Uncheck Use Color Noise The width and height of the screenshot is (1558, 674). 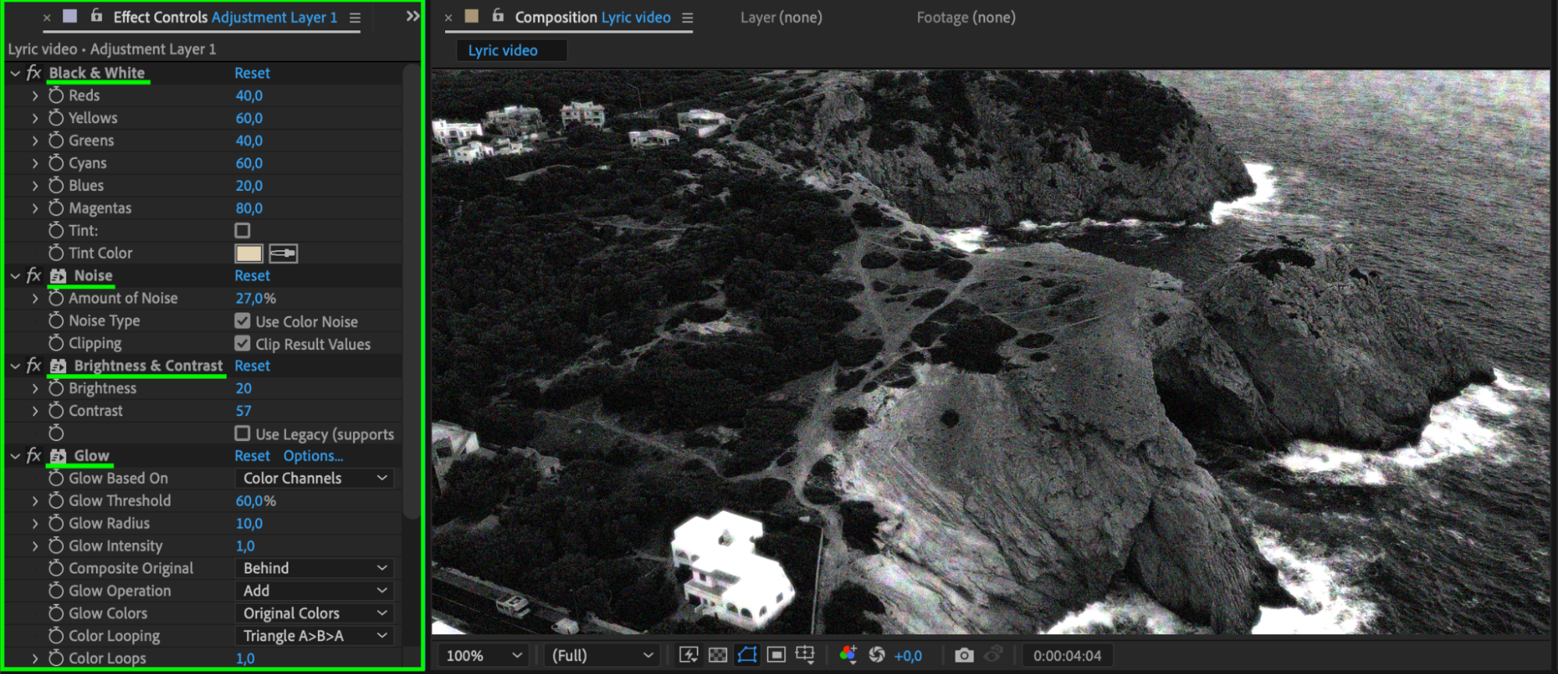[242, 321]
